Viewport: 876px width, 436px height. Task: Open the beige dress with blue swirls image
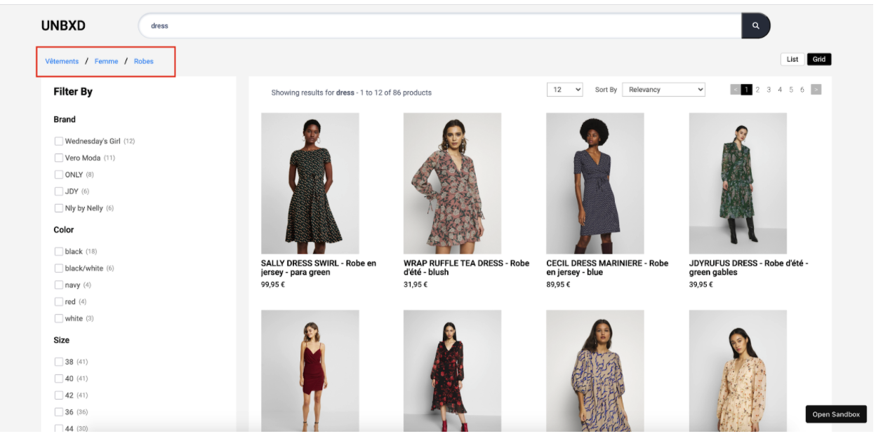(595, 371)
